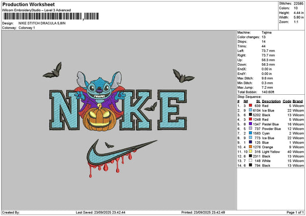Click the red swatch in the 639-stitch row

pyautogui.click(x=250, y=105)
